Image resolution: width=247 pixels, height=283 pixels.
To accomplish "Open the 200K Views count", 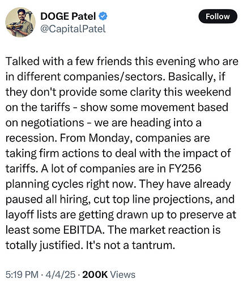I will 109,275.
